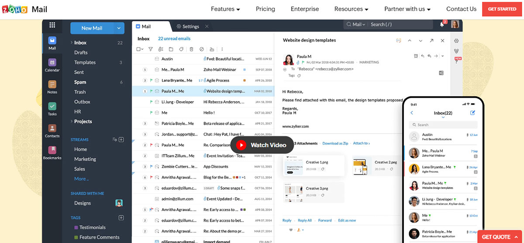Click the reply-all icon in email header
The height and width of the screenshot is (243, 524).
pos(430,56)
